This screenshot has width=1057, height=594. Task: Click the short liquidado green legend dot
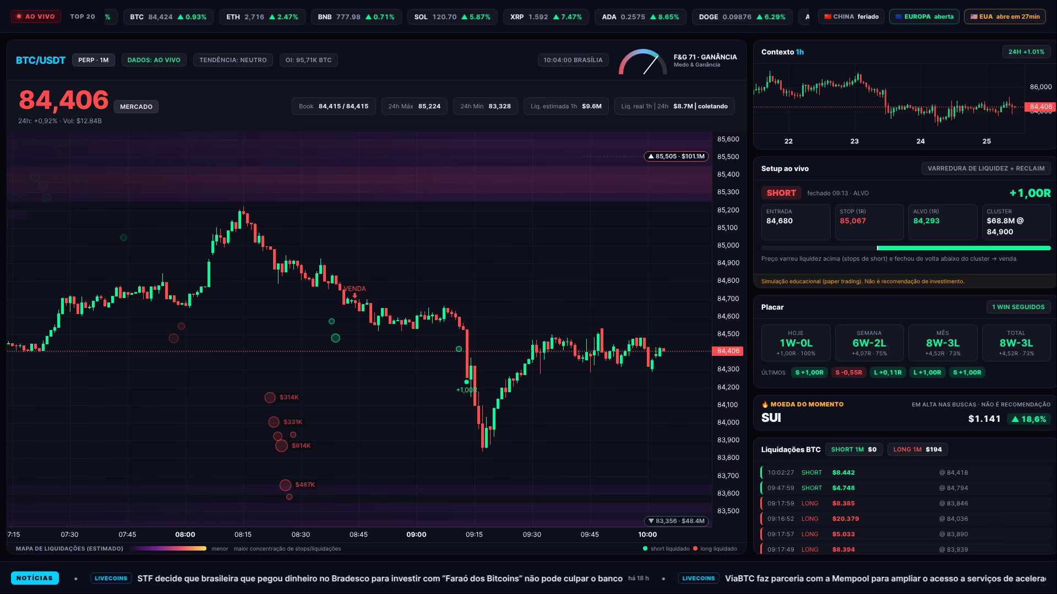[x=645, y=548]
